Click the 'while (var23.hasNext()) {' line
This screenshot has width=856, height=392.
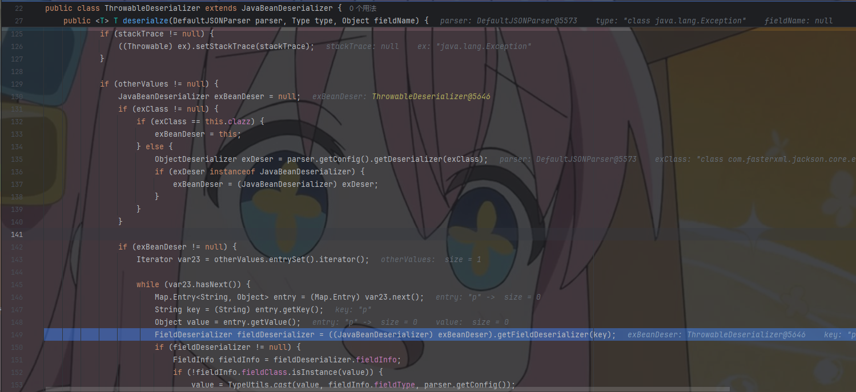194,284
